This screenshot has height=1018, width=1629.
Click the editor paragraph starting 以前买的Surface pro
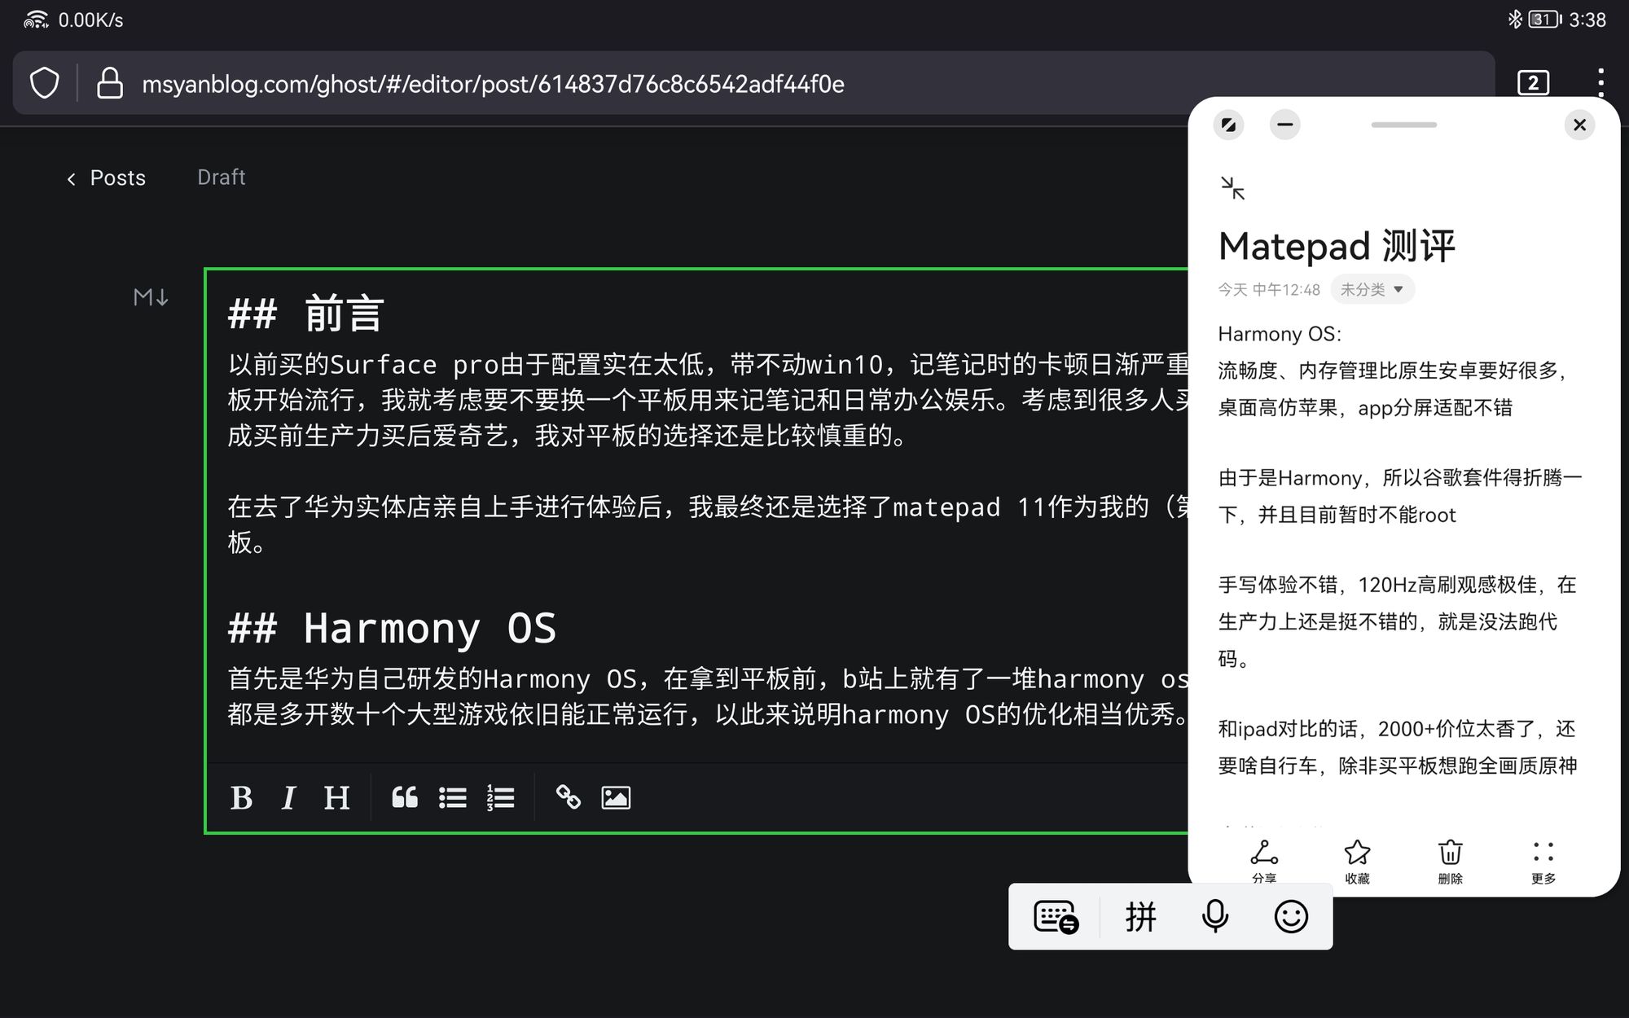click(x=707, y=400)
